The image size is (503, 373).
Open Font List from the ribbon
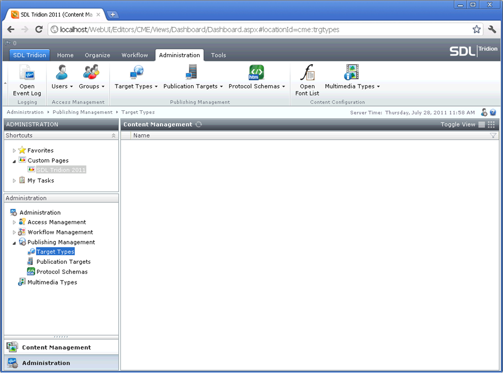pos(307,73)
